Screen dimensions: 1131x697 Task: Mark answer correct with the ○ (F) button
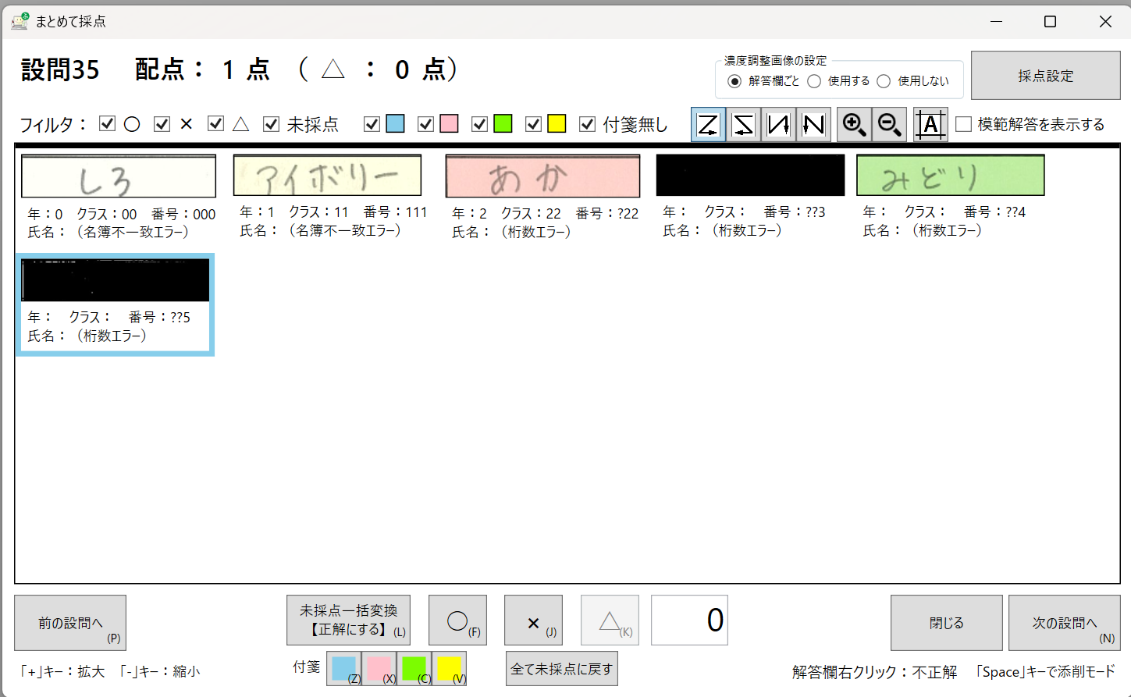click(x=457, y=621)
